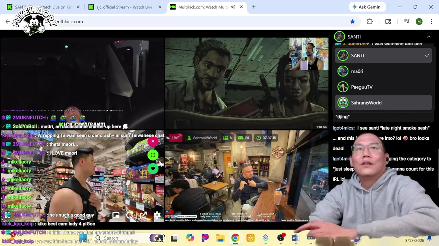The width and height of the screenshot is (439, 246).
Task: Bookmark this page with the star icon
Action: 353,22
